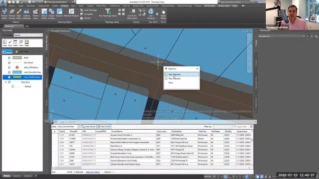The width and height of the screenshot is (319, 179).
Task: Click the cads_ParcelHonView blue color swatch
Action: 17,72
